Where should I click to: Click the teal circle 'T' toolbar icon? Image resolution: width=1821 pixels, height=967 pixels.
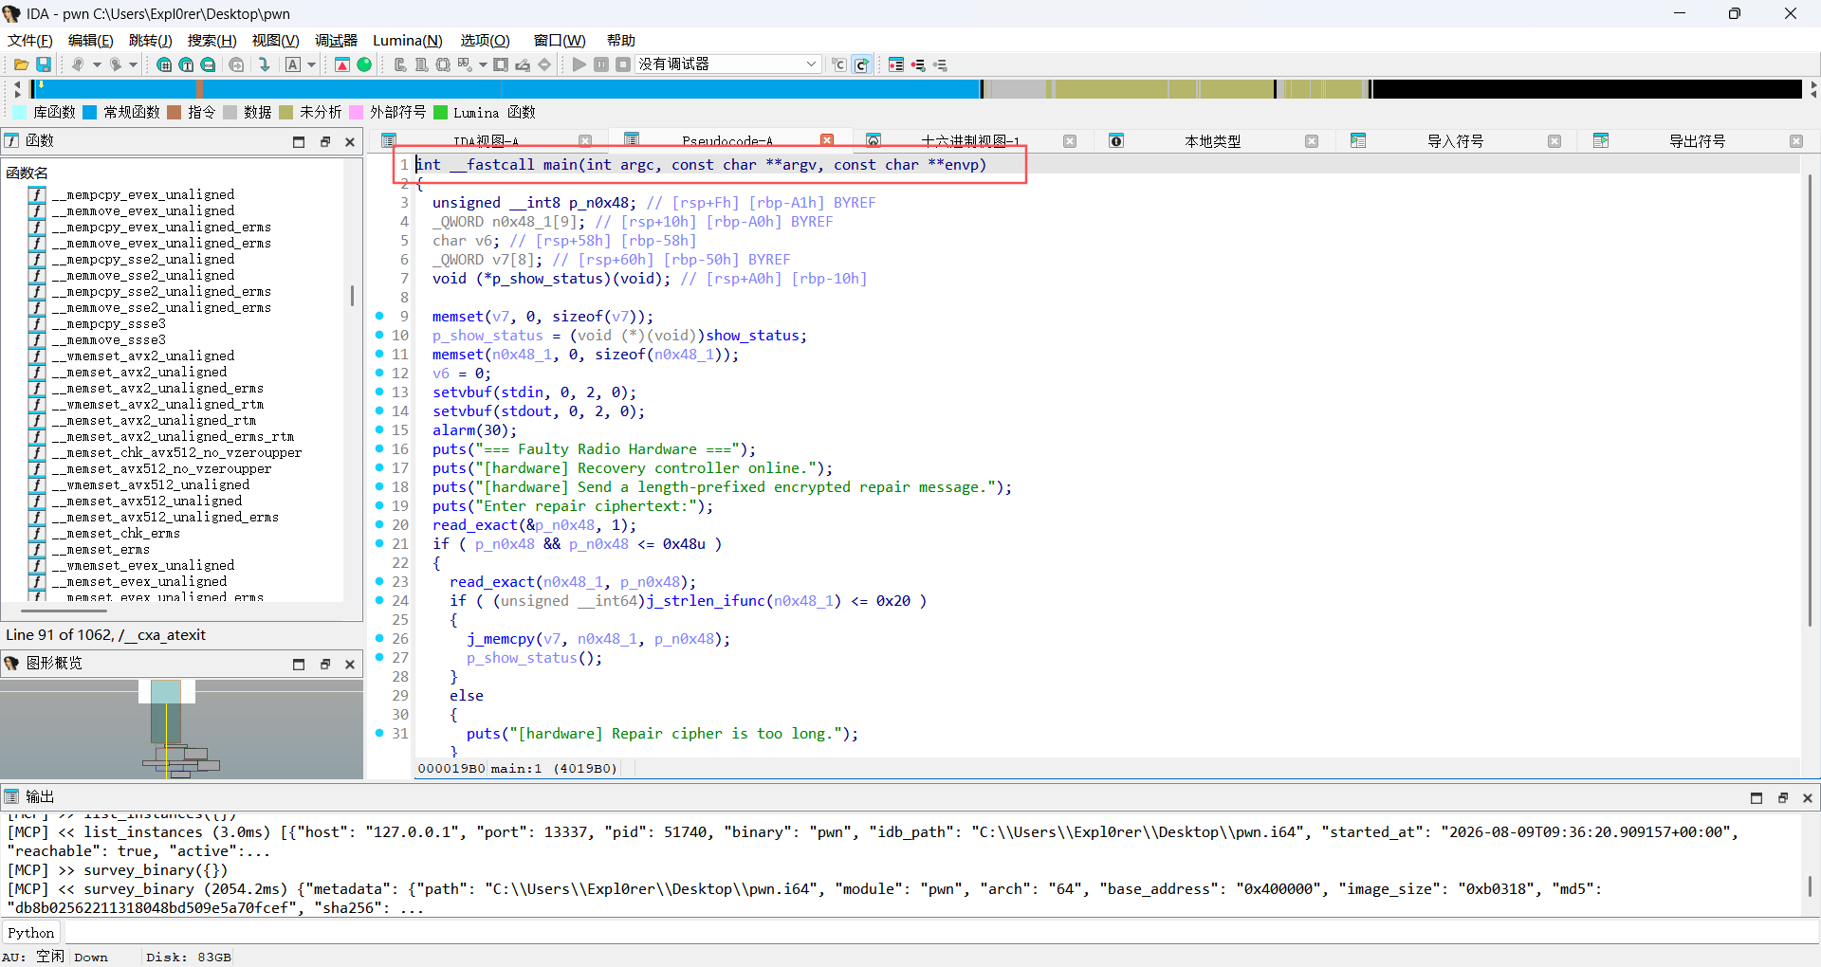[x=186, y=64]
